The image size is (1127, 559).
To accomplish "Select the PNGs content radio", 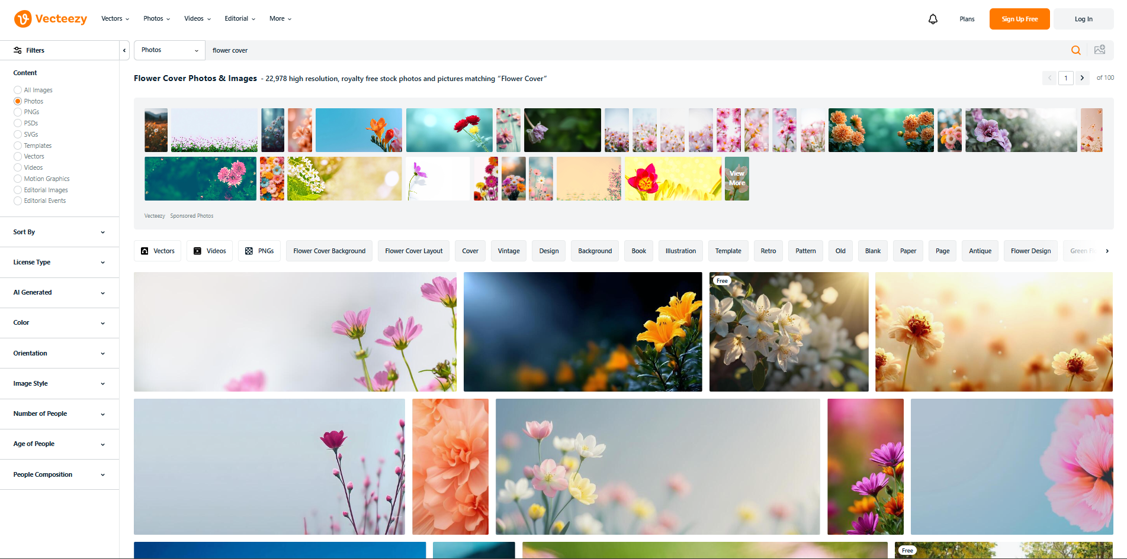I will 18,112.
